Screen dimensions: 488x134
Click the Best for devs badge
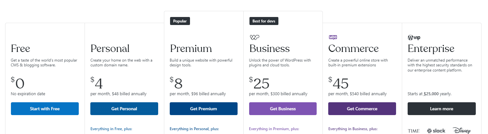click(264, 21)
